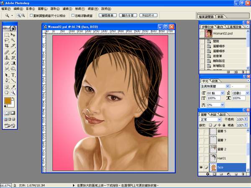The height and width of the screenshot is (188, 251).
Task: Select the Eraser tool
Action: tap(7, 63)
